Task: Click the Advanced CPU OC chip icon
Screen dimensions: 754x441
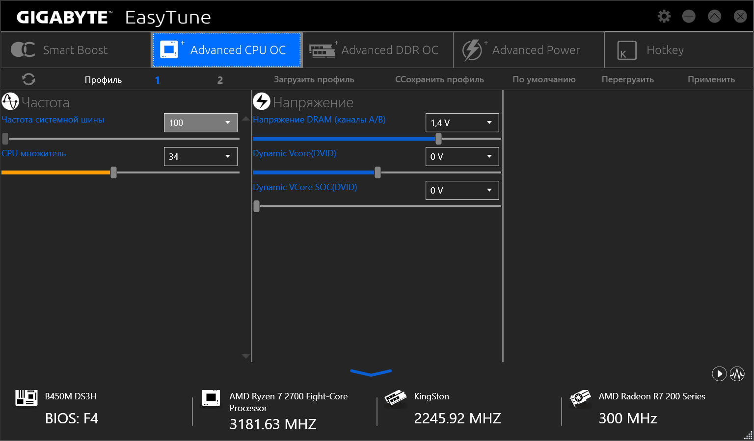Action: (169, 49)
